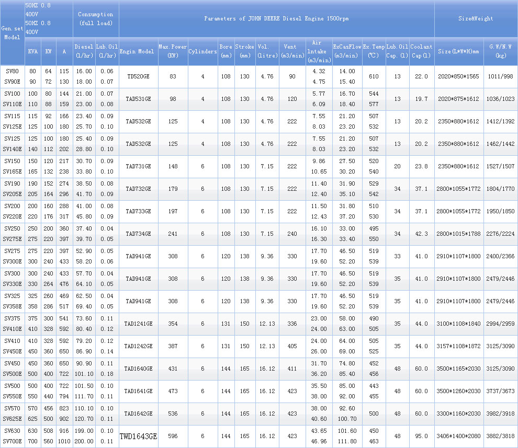This screenshot has width=518, height=448.
Task: Click engine model "TD520GE"
Action: [x=139, y=76]
